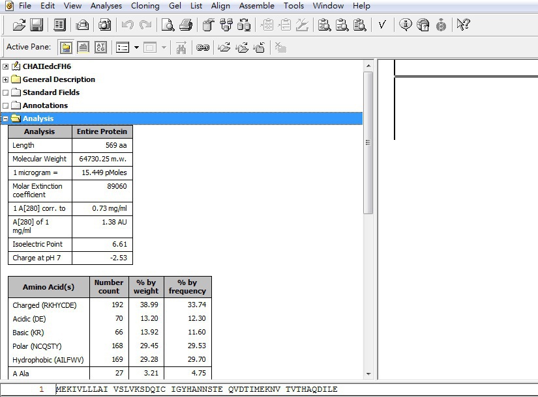Click the checkmark icon in toolbar

[x=382, y=25]
